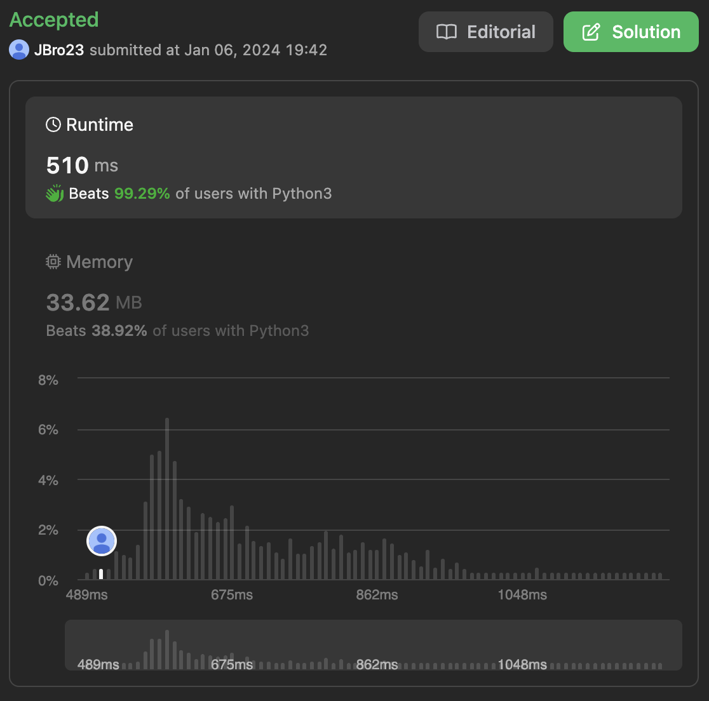Click the avatar inside the user submission row
The image size is (709, 701).
pos(18,50)
